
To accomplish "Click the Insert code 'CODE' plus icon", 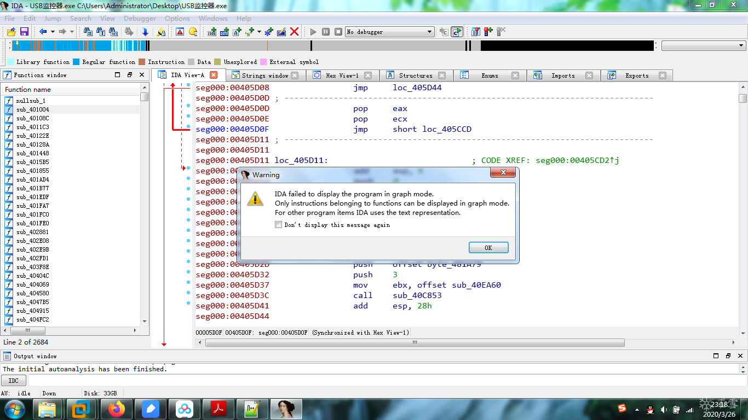I will point(212,32).
